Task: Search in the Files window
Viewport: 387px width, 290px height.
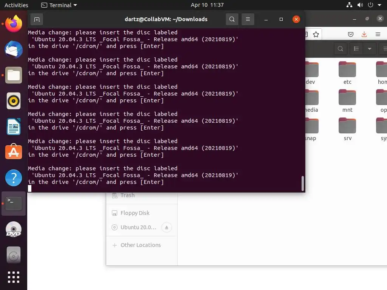Action: click(x=341, y=49)
